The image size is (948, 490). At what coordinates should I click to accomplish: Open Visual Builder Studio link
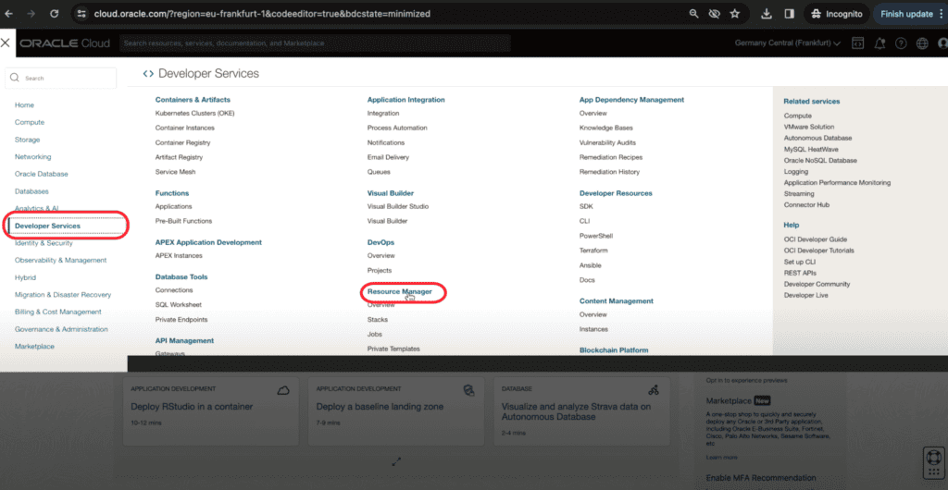tap(398, 206)
